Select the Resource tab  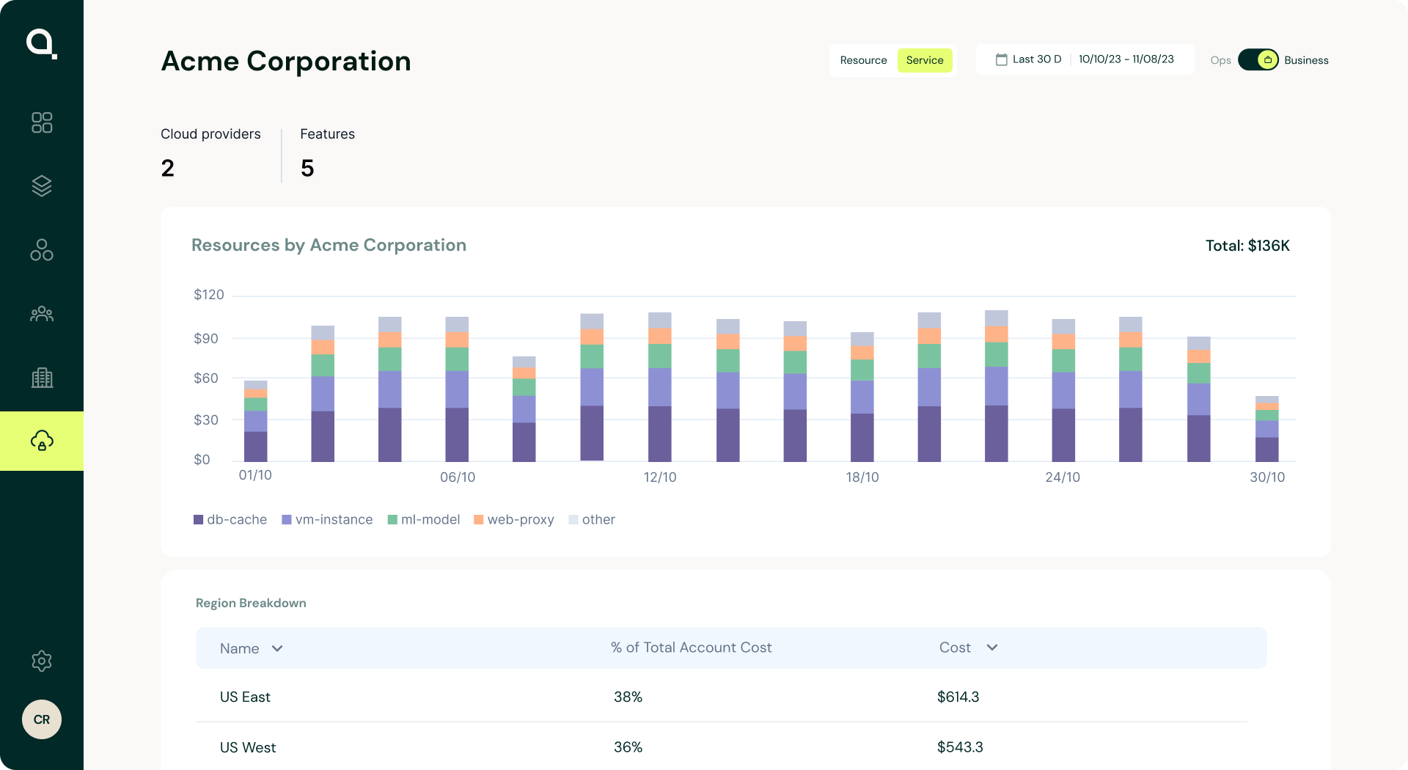pos(863,60)
